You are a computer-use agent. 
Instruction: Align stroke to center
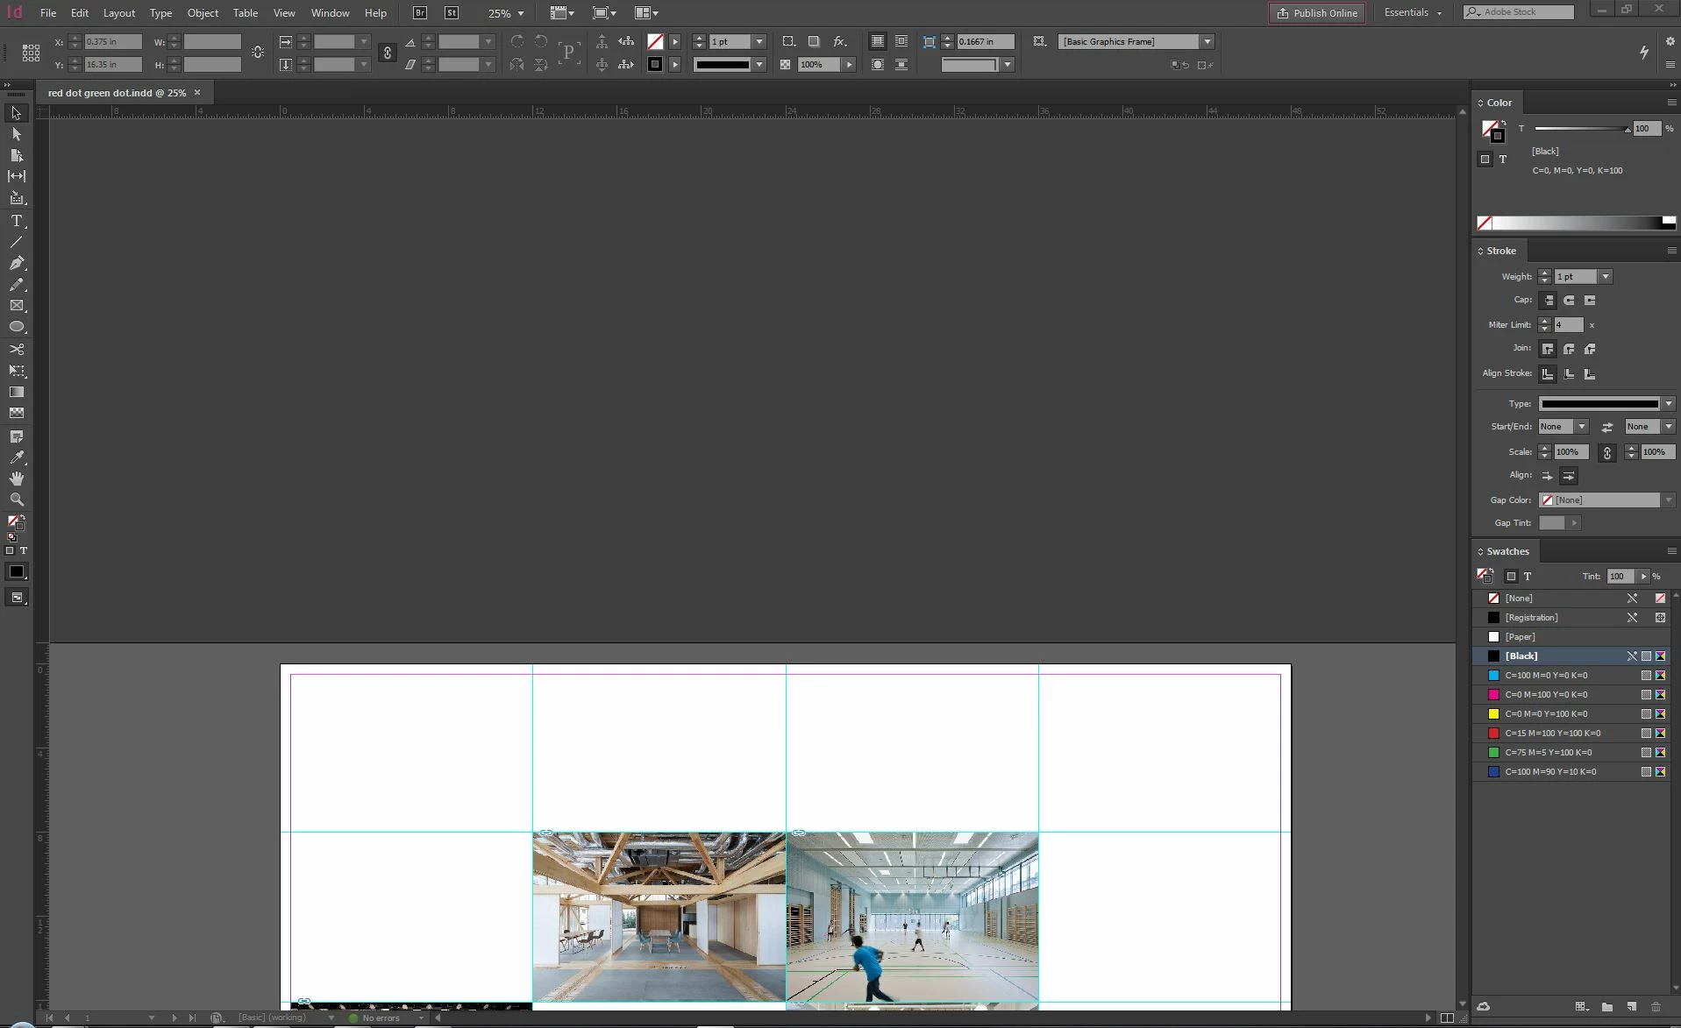(1548, 374)
